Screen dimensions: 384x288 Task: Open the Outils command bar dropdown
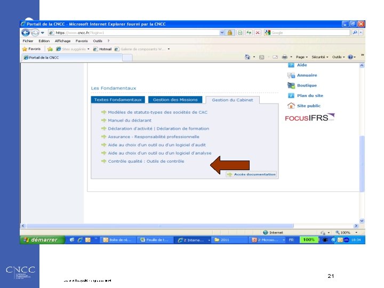coord(338,57)
